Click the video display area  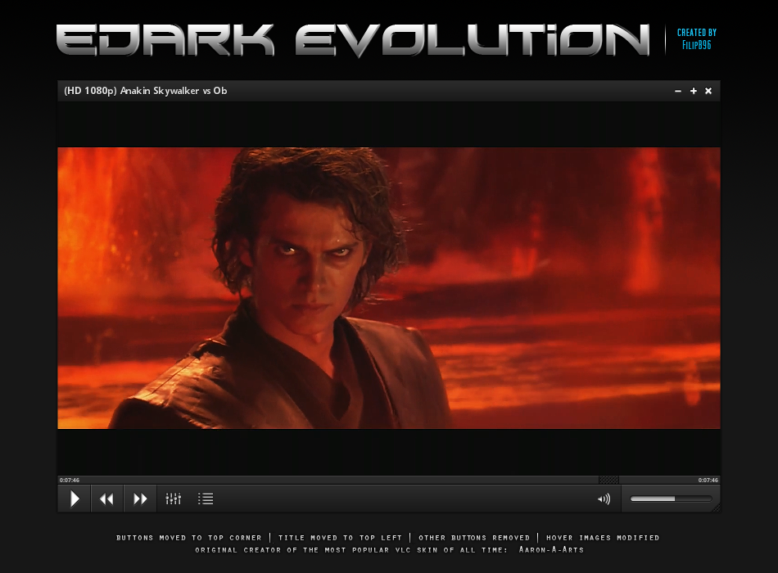point(389,288)
